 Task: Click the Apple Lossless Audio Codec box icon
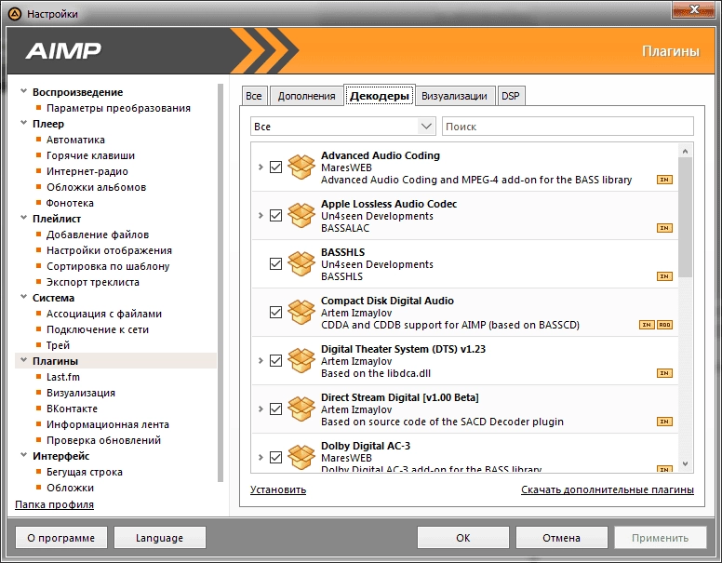(x=301, y=215)
